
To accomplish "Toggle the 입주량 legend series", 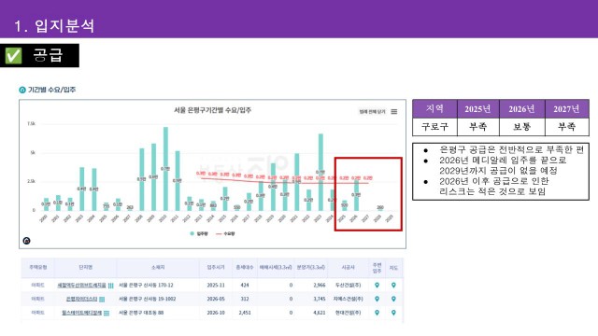I will coord(199,233).
